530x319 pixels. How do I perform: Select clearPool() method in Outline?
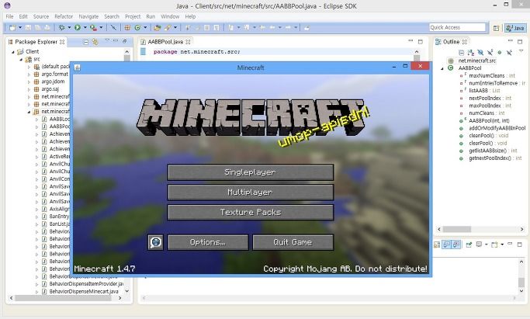(x=480, y=143)
